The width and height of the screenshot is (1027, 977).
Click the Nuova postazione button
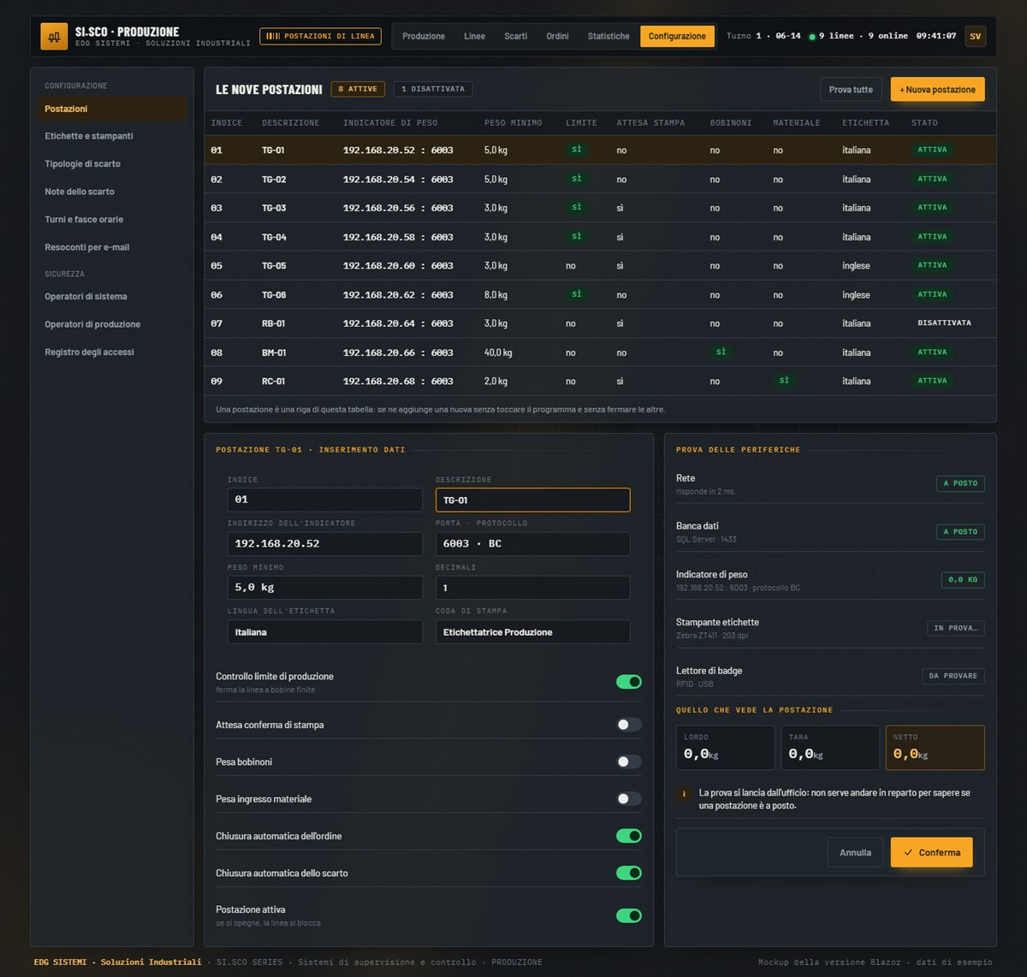click(937, 89)
